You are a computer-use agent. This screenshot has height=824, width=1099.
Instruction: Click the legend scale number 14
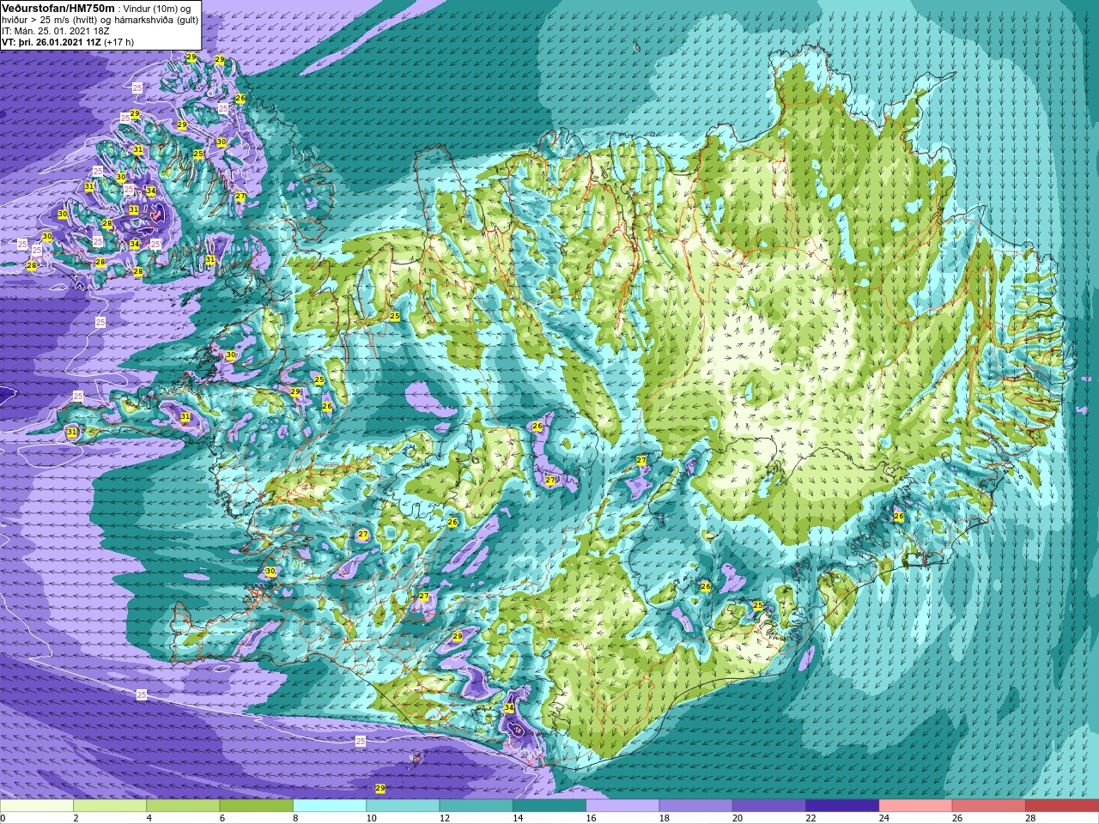click(x=518, y=818)
